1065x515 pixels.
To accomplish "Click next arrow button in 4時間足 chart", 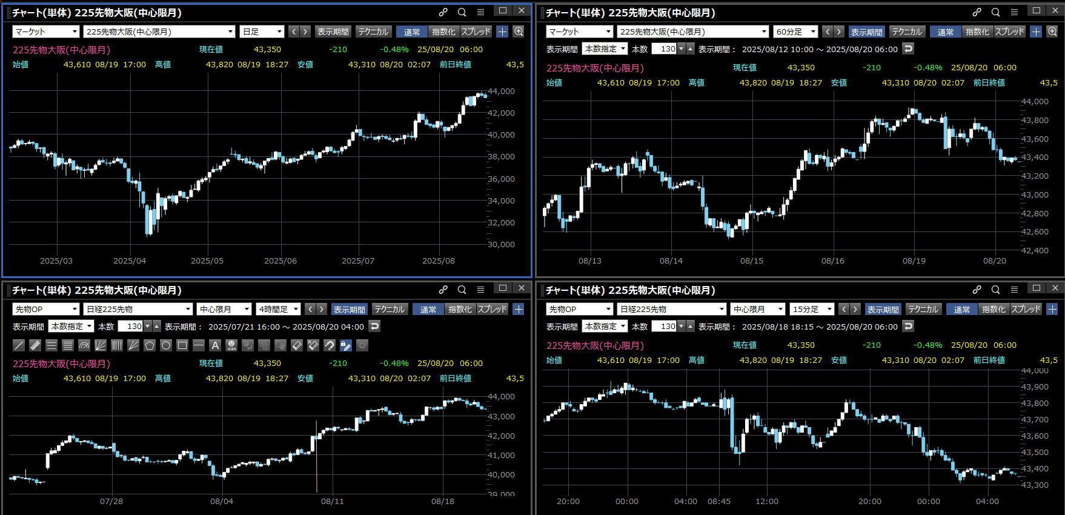I will pos(322,309).
